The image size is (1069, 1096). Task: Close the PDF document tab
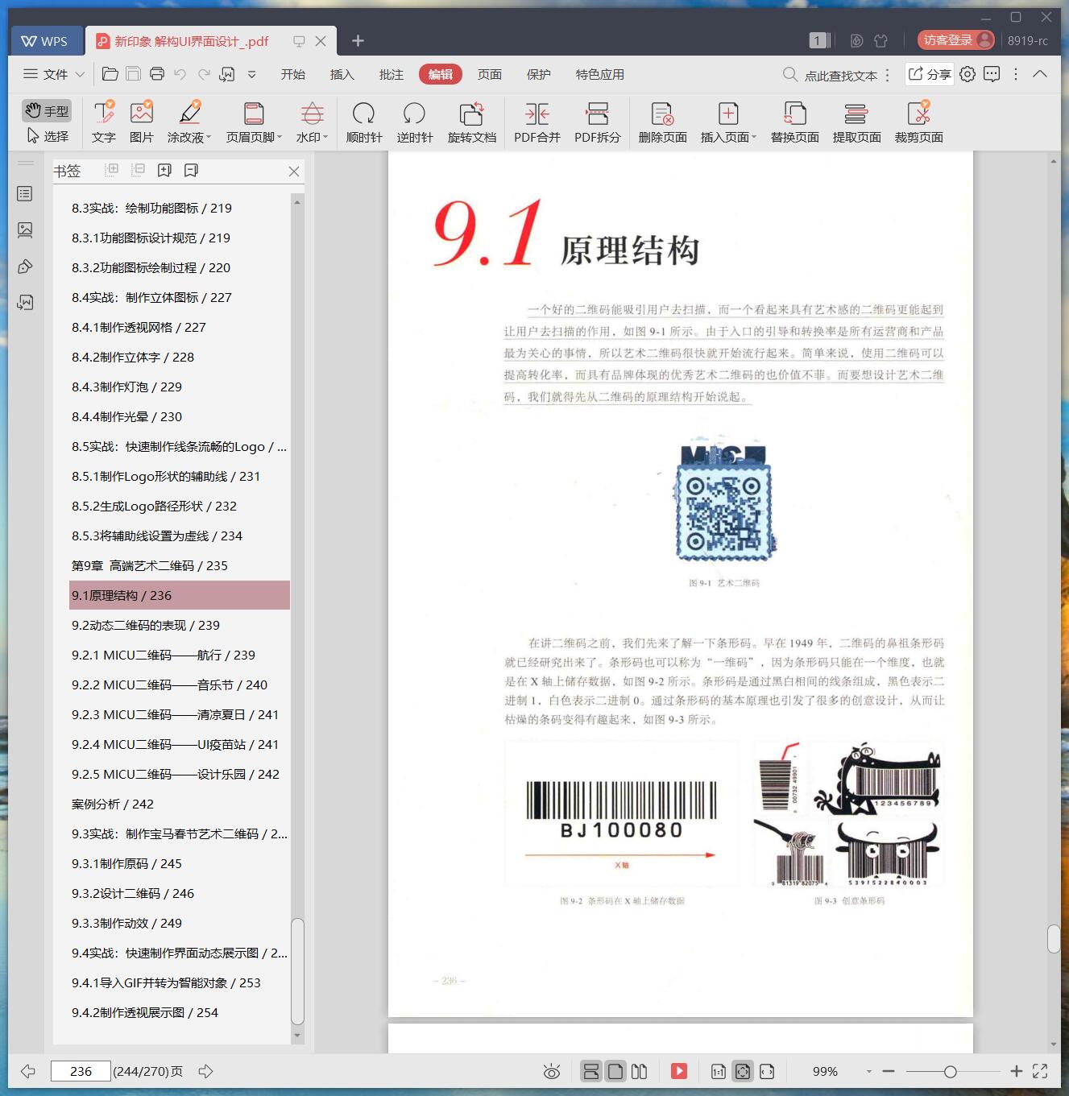(x=321, y=41)
